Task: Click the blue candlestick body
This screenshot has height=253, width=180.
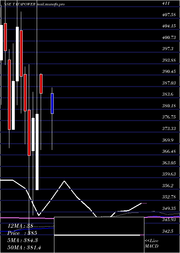Action: coord(52,103)
